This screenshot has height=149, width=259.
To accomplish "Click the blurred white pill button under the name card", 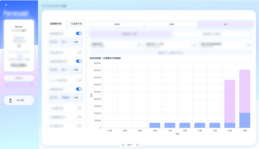I will [19, 78].
